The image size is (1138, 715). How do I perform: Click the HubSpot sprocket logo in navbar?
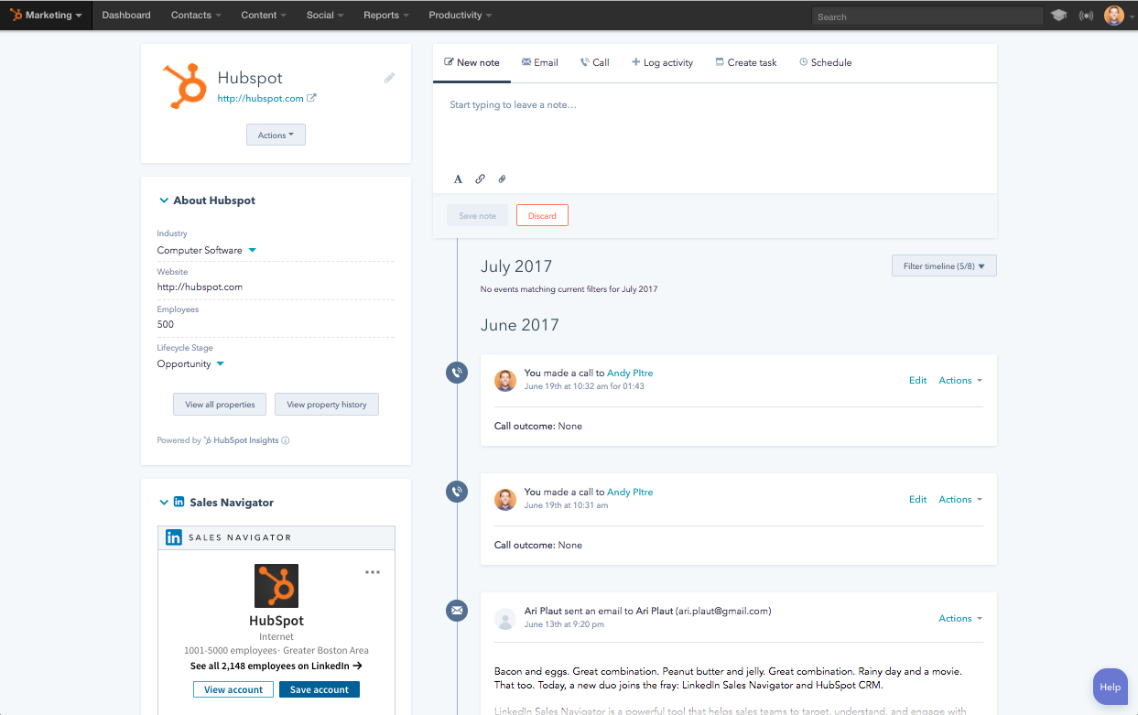pos(16,15)
